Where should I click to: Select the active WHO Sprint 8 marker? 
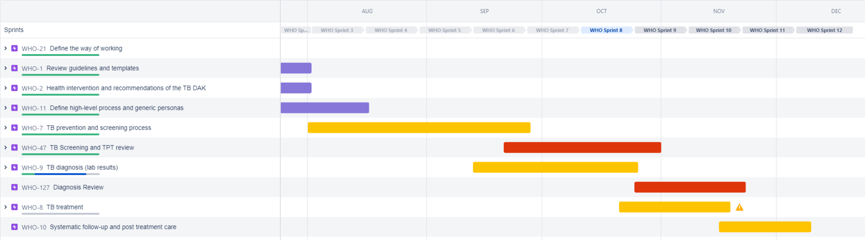[606, 30]
